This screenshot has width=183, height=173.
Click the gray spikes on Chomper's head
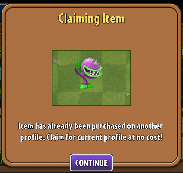(x=94, y=61)
